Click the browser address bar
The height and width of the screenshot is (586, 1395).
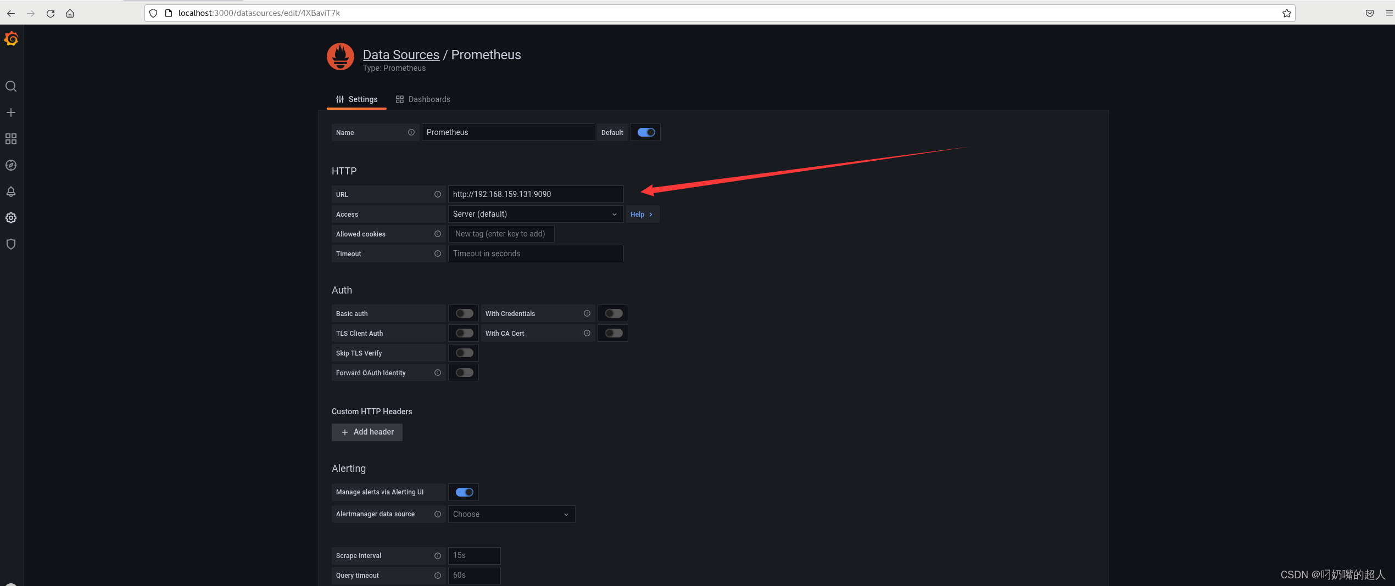tap(719, 13)
